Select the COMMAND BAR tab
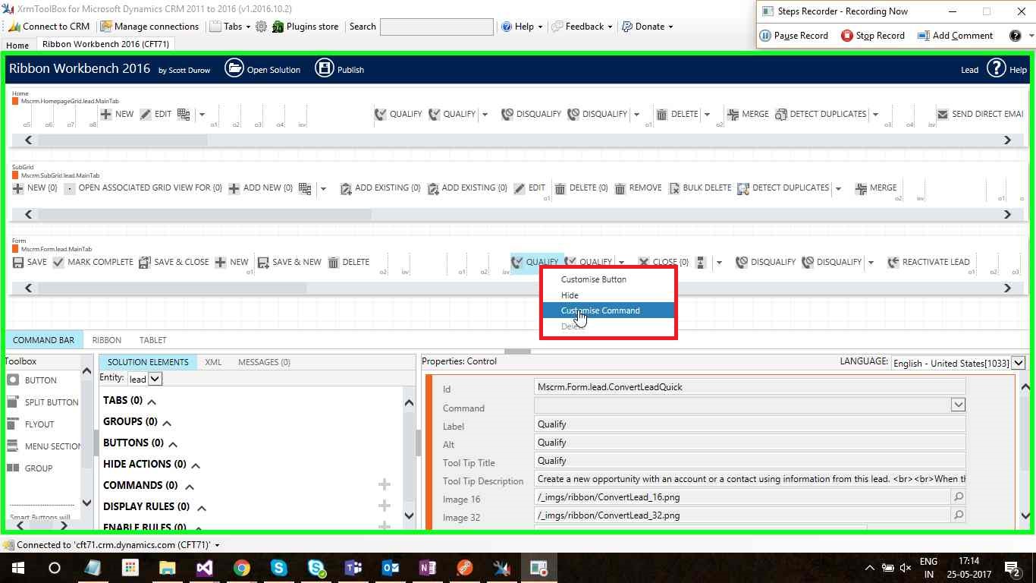Screen dimensions: 1036x583 (x=44, y=340)
